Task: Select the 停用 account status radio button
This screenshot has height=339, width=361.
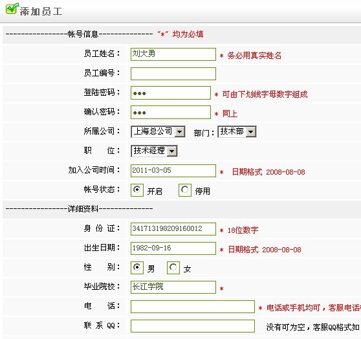Action: click(184, 190)
